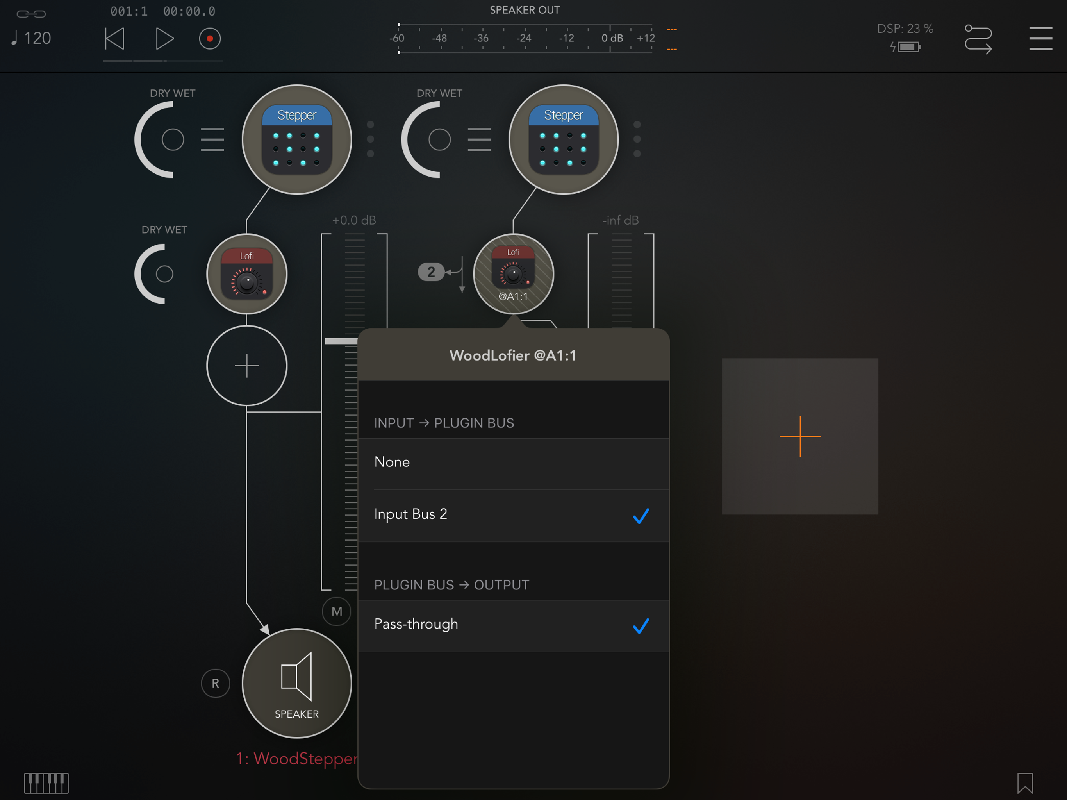Image resolution: width=1067 pixels, height=800 pixels.
Task: Toggle the link sync icon at top left
Action: (x=31, y=14)
